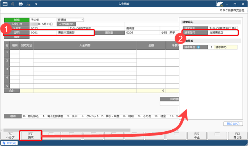Click the info icon beside 請求単位
Screen dimensions: 248x146
coord(198,47)
